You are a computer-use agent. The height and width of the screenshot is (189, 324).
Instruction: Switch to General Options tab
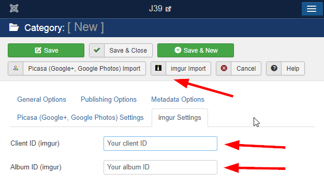click(41, 99)
